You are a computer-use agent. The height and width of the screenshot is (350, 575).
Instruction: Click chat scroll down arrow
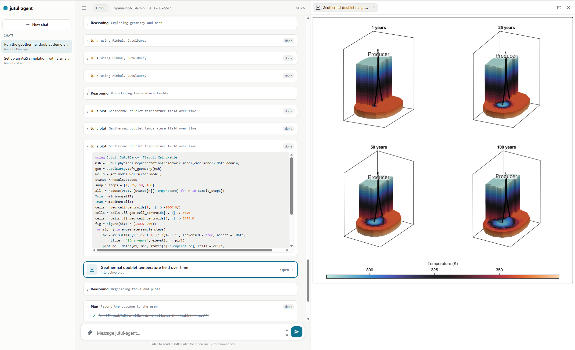pos(308,319)
